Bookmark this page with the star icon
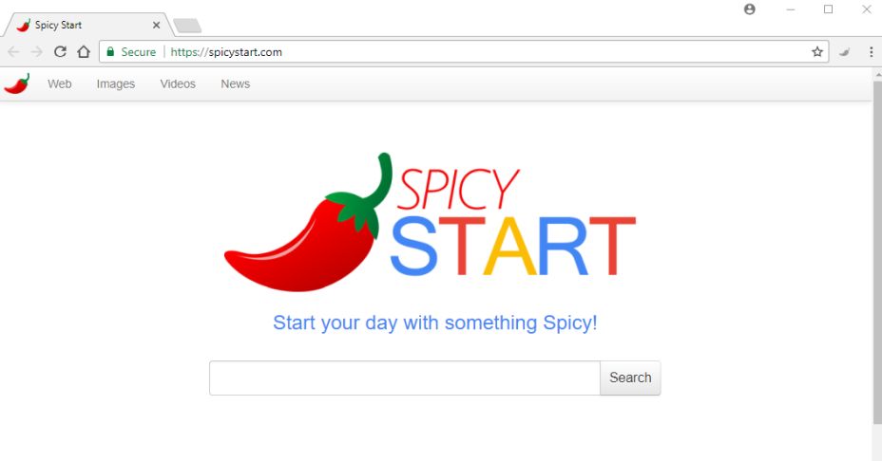Viewport: 882px width, 461px height. coord(816,52)
